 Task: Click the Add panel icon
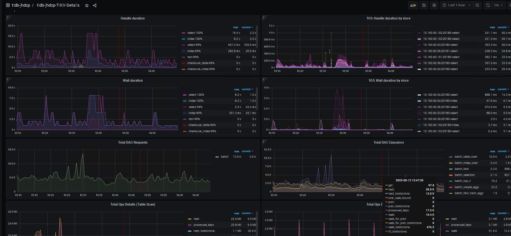coord(413,5)
